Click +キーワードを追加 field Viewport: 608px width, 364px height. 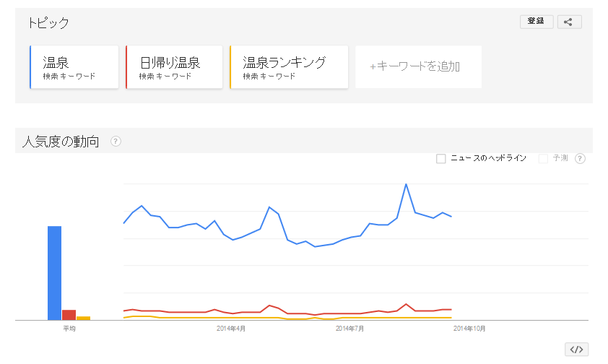[x=418, y=67]
